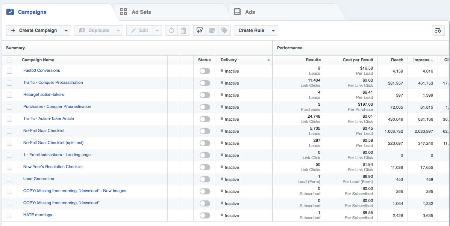Check the box for Lead Generation campaign

point(9,179)
